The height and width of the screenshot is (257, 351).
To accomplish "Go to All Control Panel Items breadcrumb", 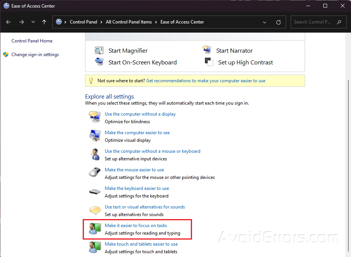I will tap(129, 22).
